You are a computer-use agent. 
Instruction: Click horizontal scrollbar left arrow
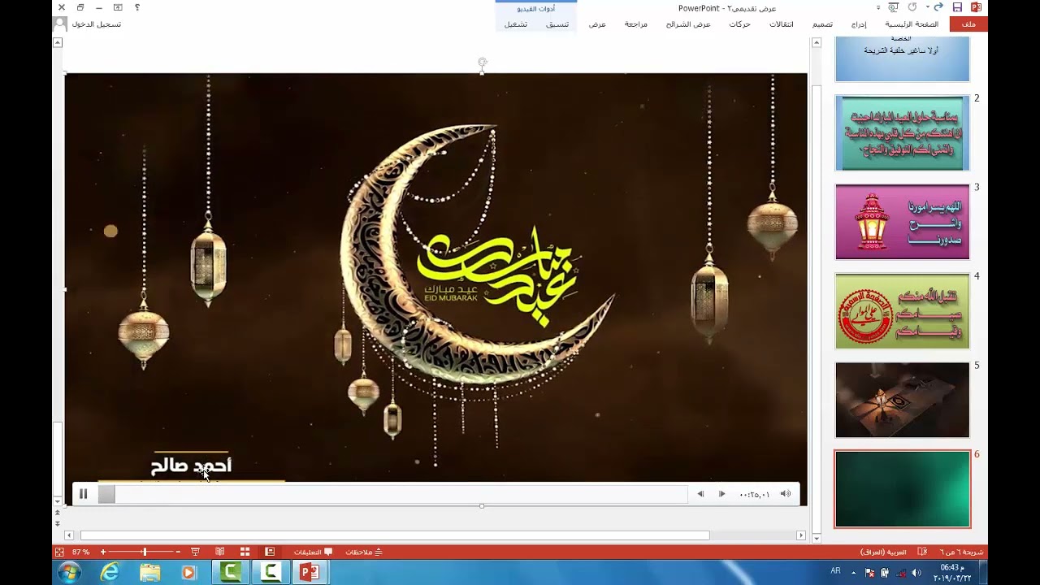point(69,535)
